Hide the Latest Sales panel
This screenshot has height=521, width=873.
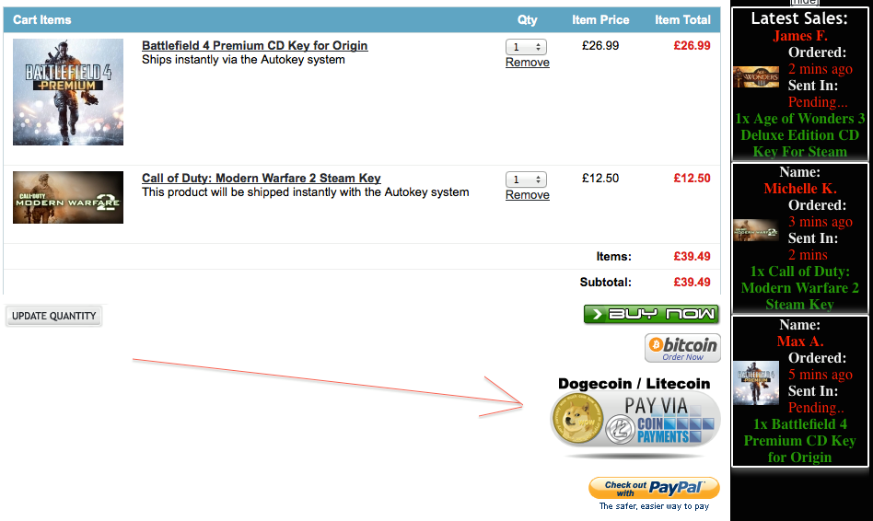click(805, 2)
